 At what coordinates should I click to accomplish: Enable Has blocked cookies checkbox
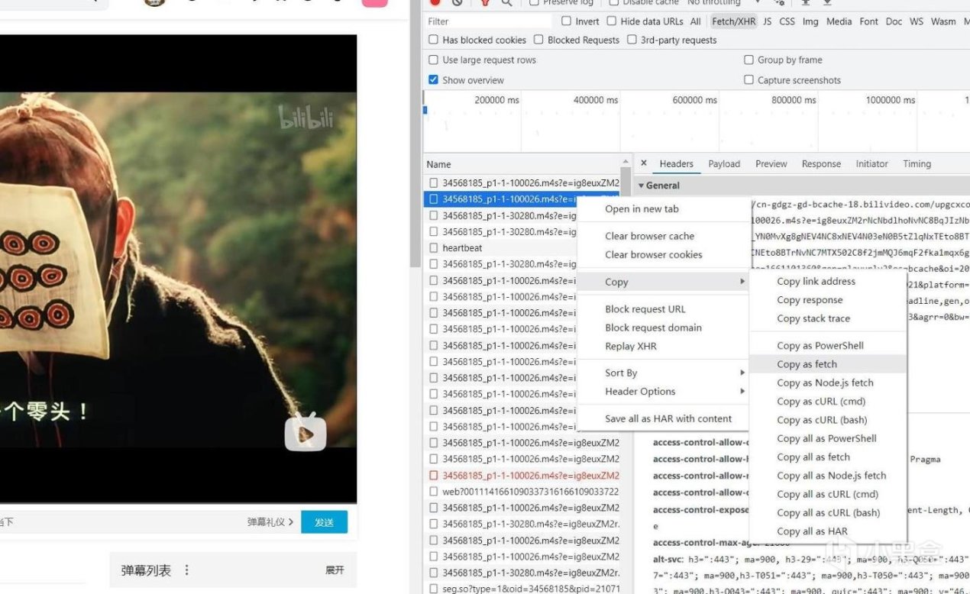433,40
